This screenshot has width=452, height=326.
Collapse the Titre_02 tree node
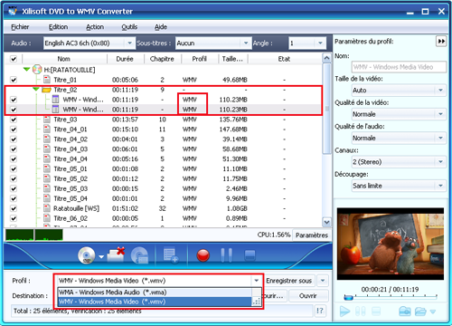click(36, 90)
